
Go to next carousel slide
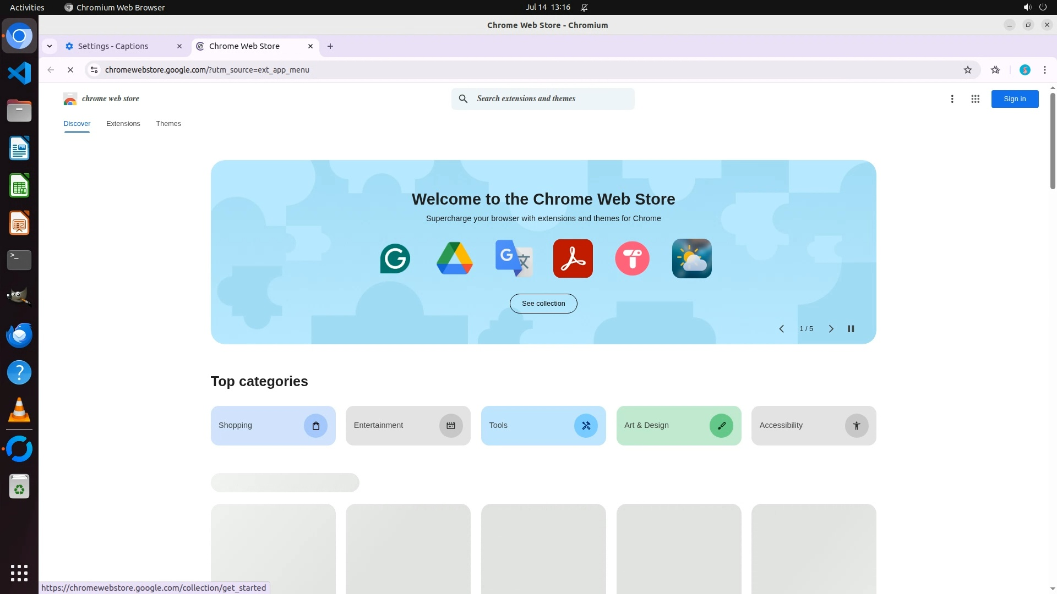pos(831,329)
